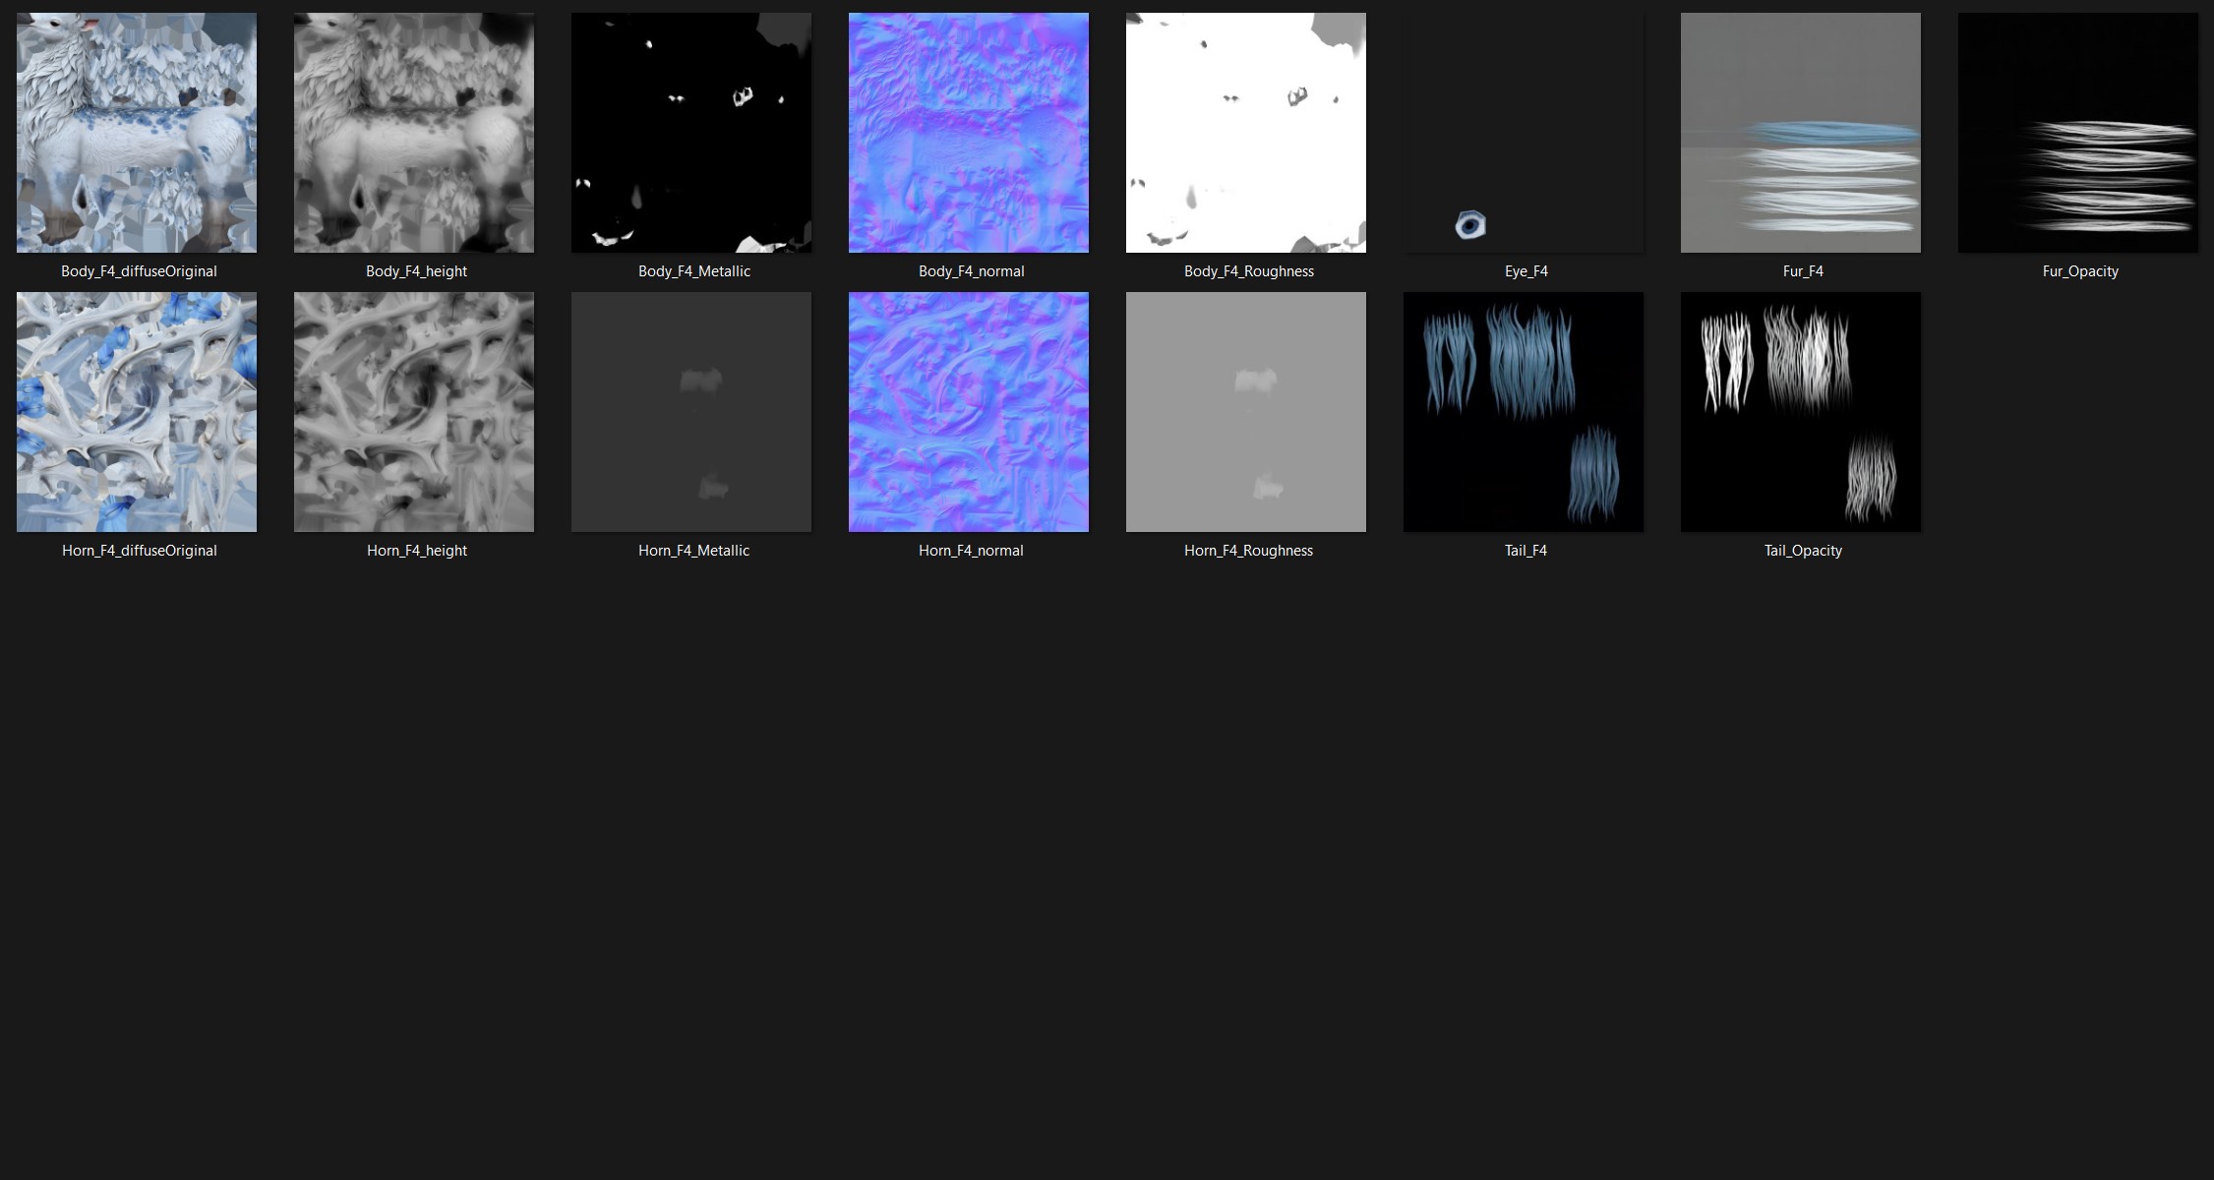Select the Body_F4_Roughness white thumbnail

1246,133
